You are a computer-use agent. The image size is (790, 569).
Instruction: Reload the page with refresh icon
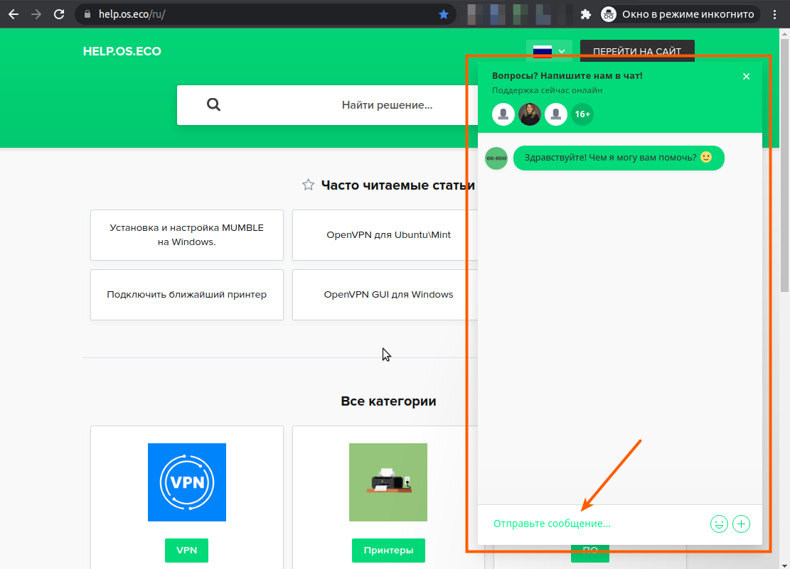pos(60,14)
